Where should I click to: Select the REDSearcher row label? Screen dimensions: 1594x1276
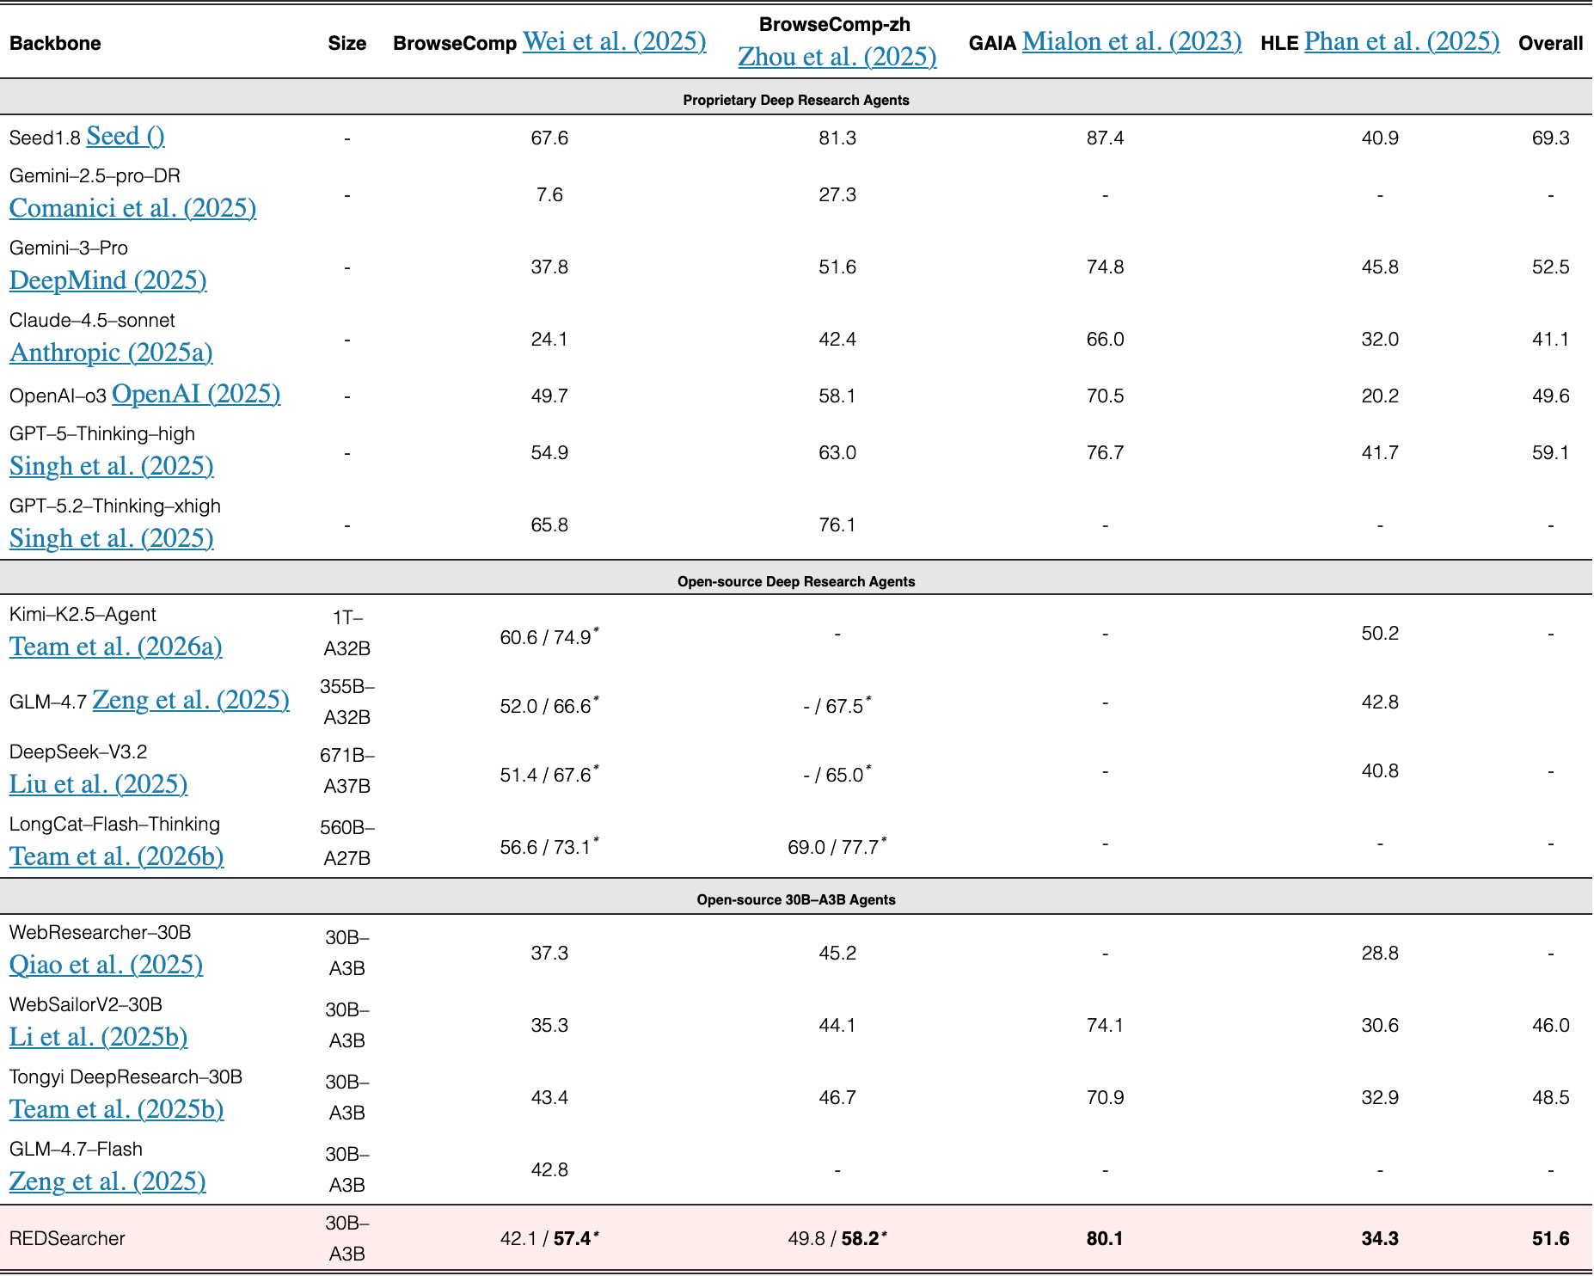(x=67, y=1238)
